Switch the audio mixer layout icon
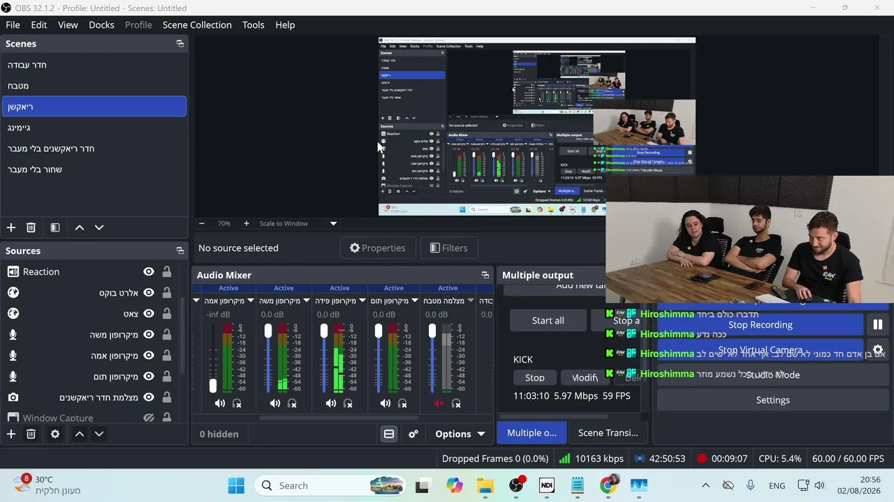The height and width of the screenshot is (502, 894). click(x=389, y=434)
